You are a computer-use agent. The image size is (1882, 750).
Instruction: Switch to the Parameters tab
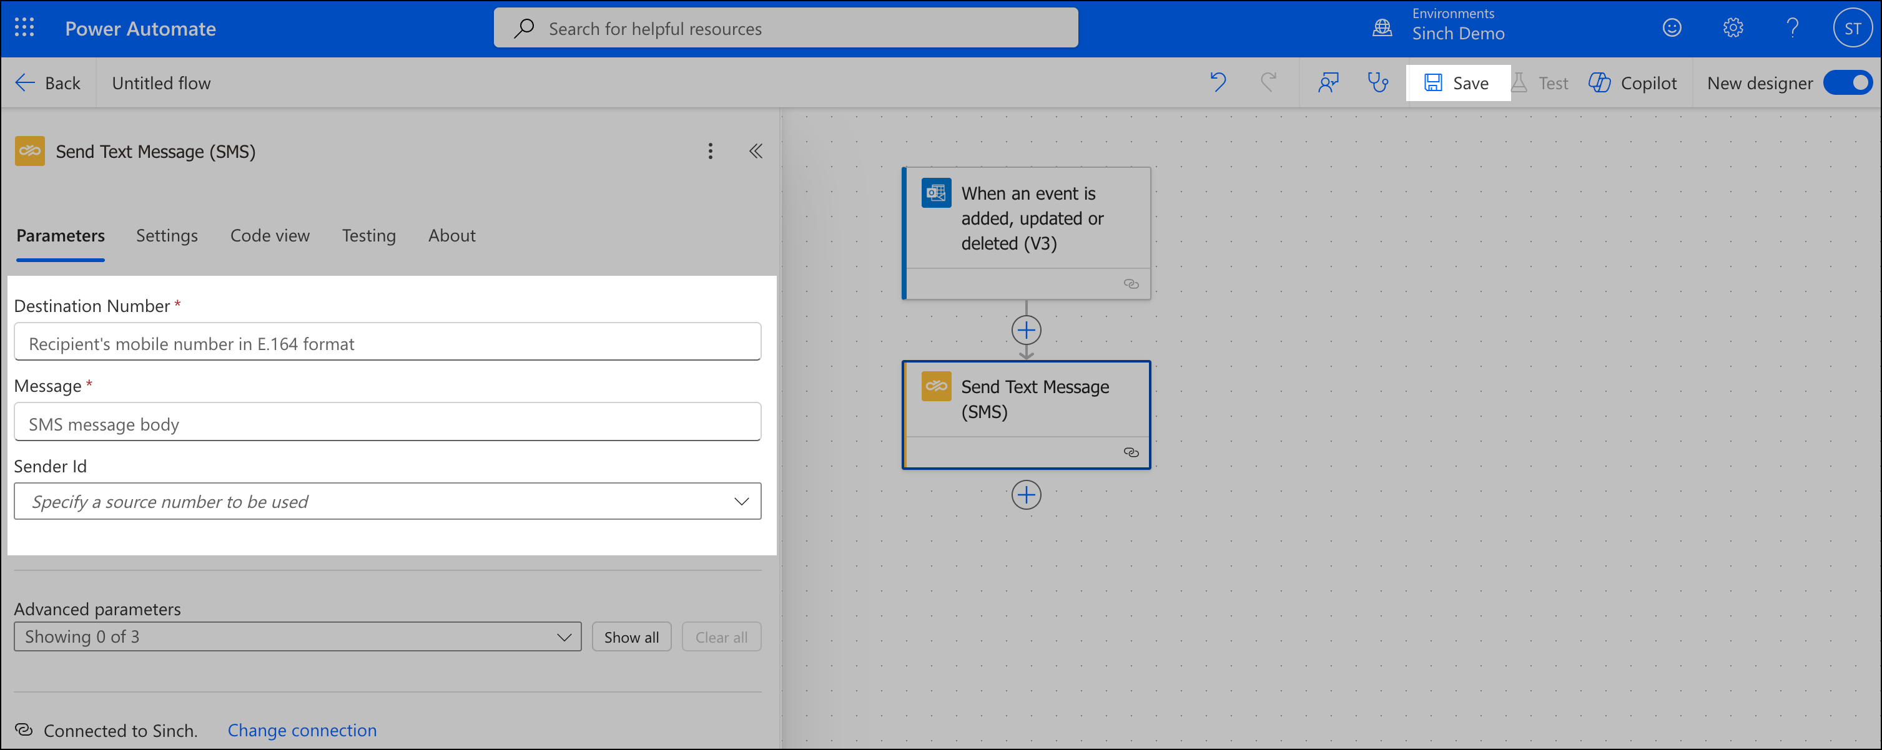pyautogui.click(x=61, y=235)
